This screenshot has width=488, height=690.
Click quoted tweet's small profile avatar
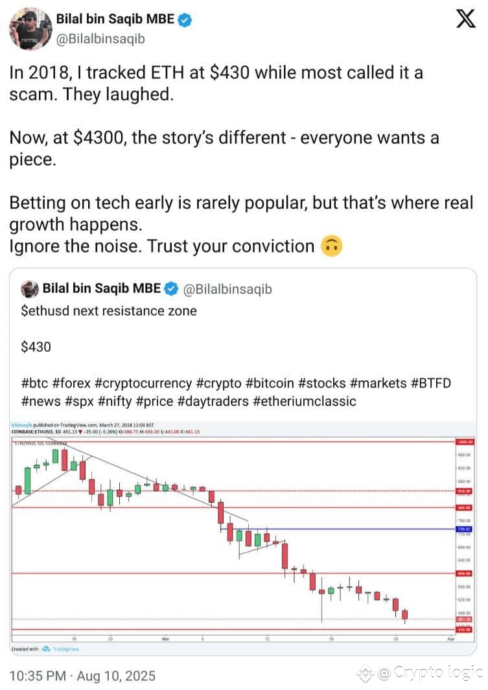[x=30, y=289]
